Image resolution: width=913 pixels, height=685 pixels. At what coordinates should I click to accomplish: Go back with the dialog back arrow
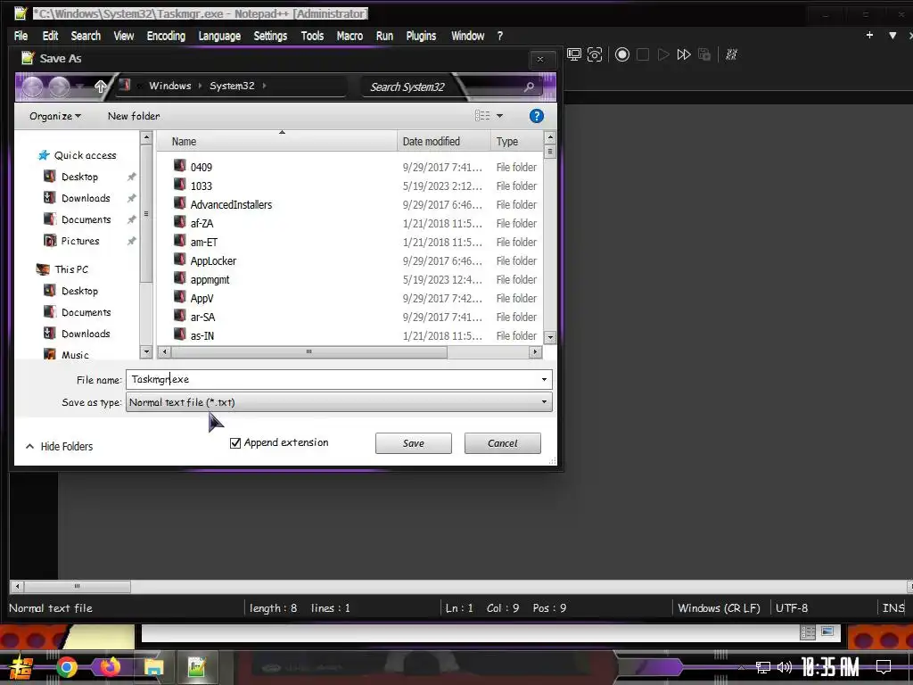click(x=33, y=87)
